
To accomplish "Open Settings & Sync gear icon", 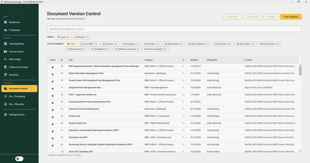I will (x=6, y=114).
